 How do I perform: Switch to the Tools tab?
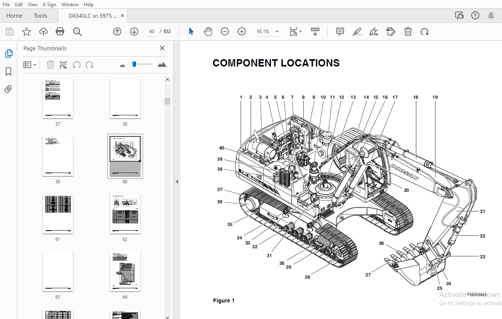click(40, 15)
